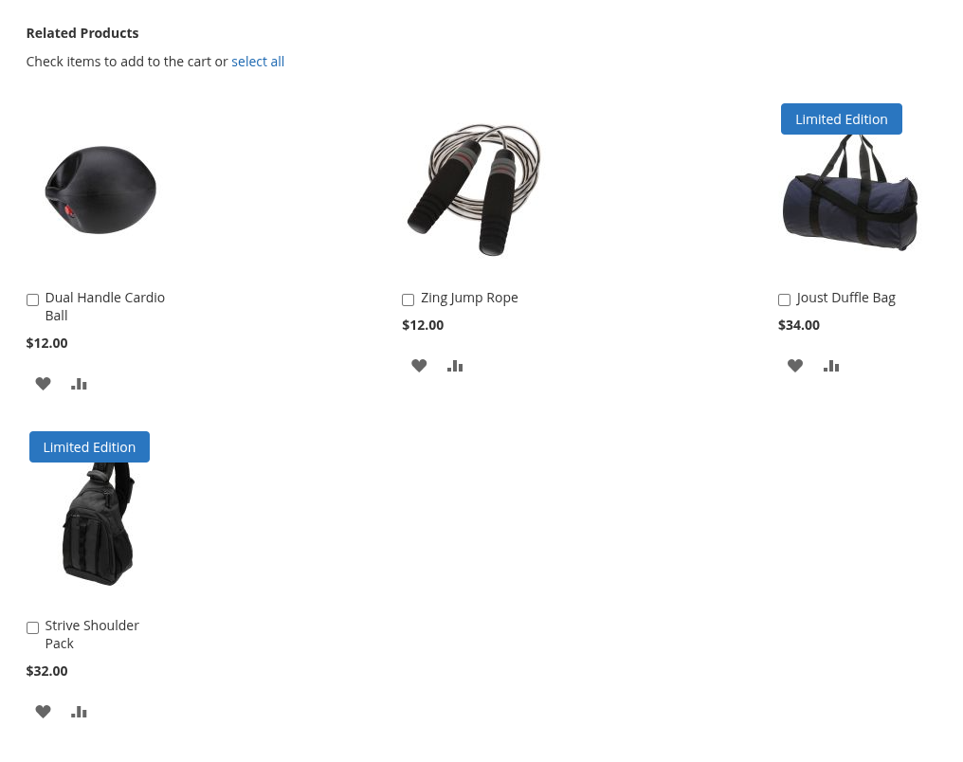This screenshot has height=762, width=963.
Task: Add Strive Shoulder Pack to wishlist
Action: 43,712
